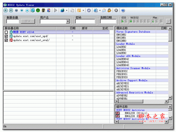
Task: Click the teal ESET icon in the 镜像 ESET v3/v4 row
Action: point(11,32)
